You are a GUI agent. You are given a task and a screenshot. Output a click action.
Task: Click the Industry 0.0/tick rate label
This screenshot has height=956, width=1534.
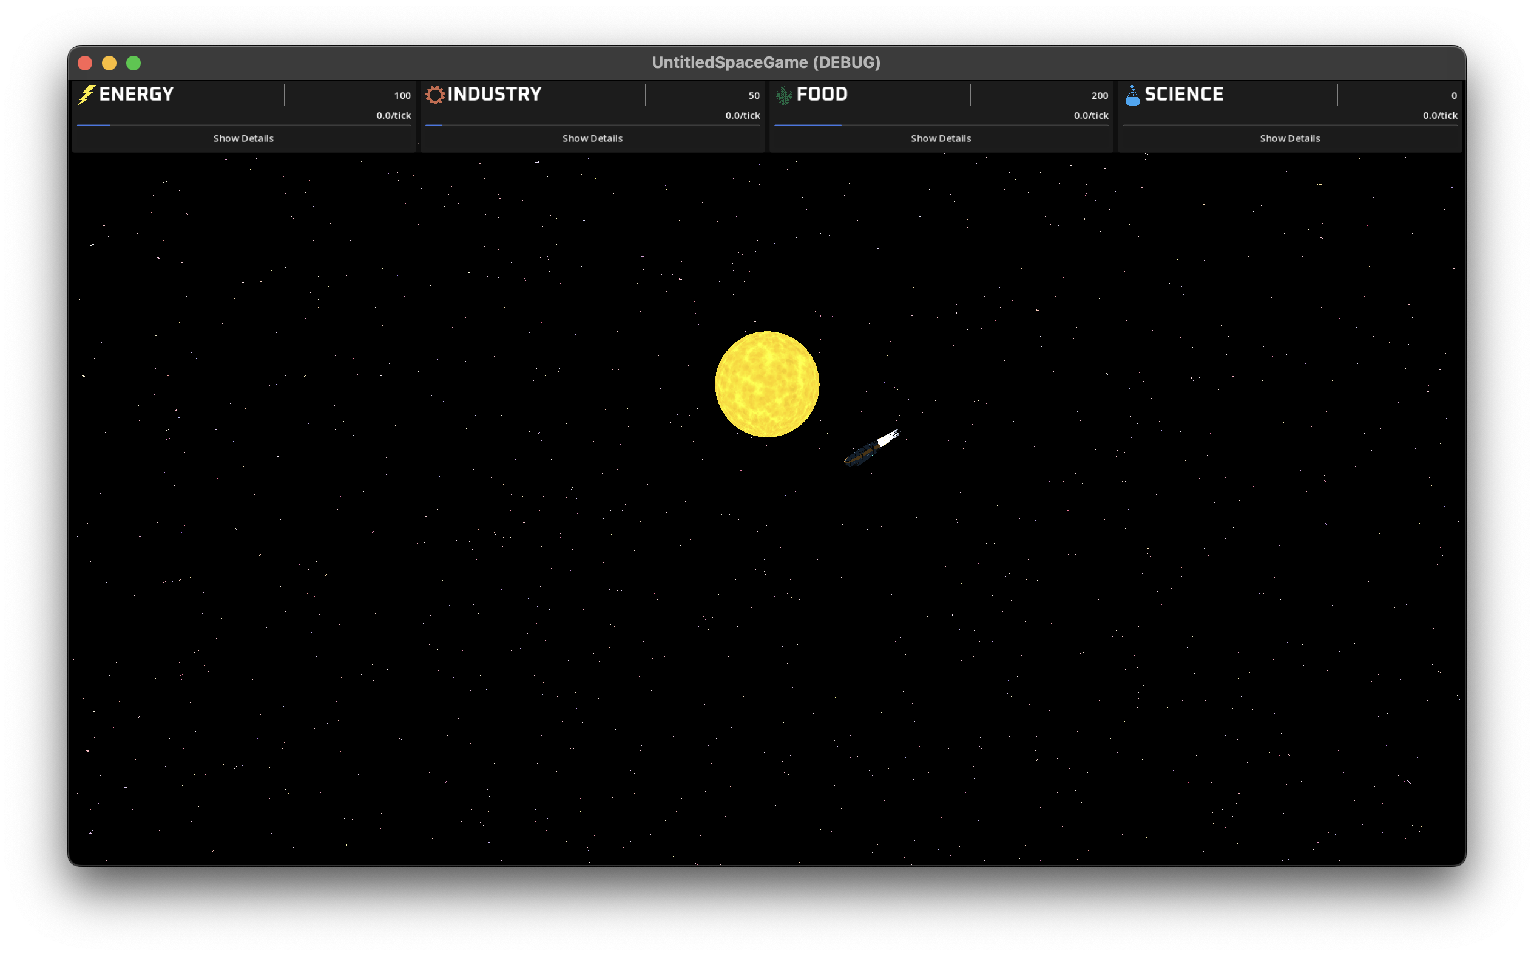click(x=743, y=115)
